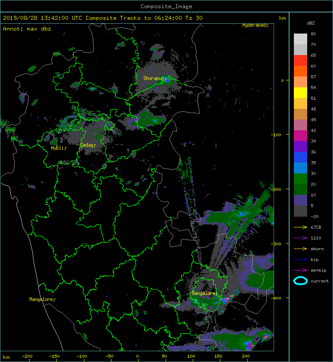Pick the royal blue 35-36 dBZ swatch
This screenshot has width=333, height=362.
(x=300, y=157)
